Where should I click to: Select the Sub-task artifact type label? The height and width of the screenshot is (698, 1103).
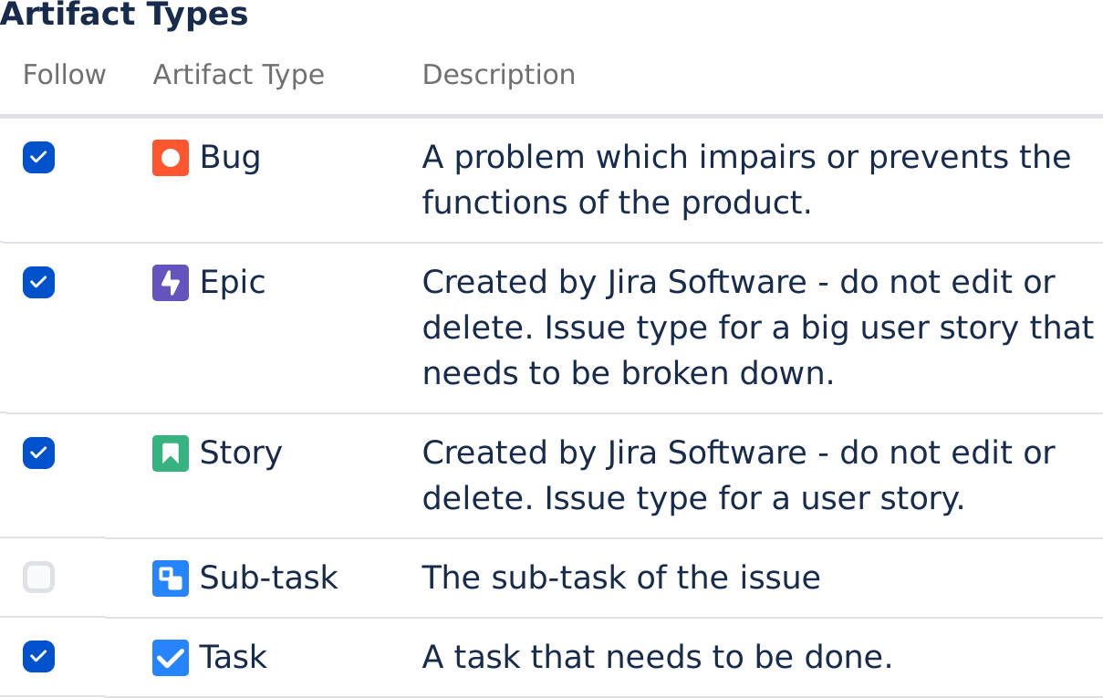click(x=269, y=578)
